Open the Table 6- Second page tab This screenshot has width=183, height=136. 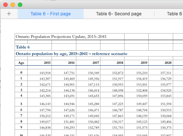(119, 14)
